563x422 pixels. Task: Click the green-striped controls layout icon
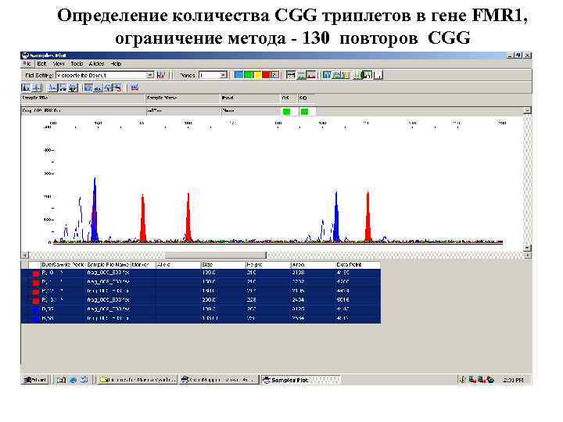pyautogui.click(x=358, y=75)
